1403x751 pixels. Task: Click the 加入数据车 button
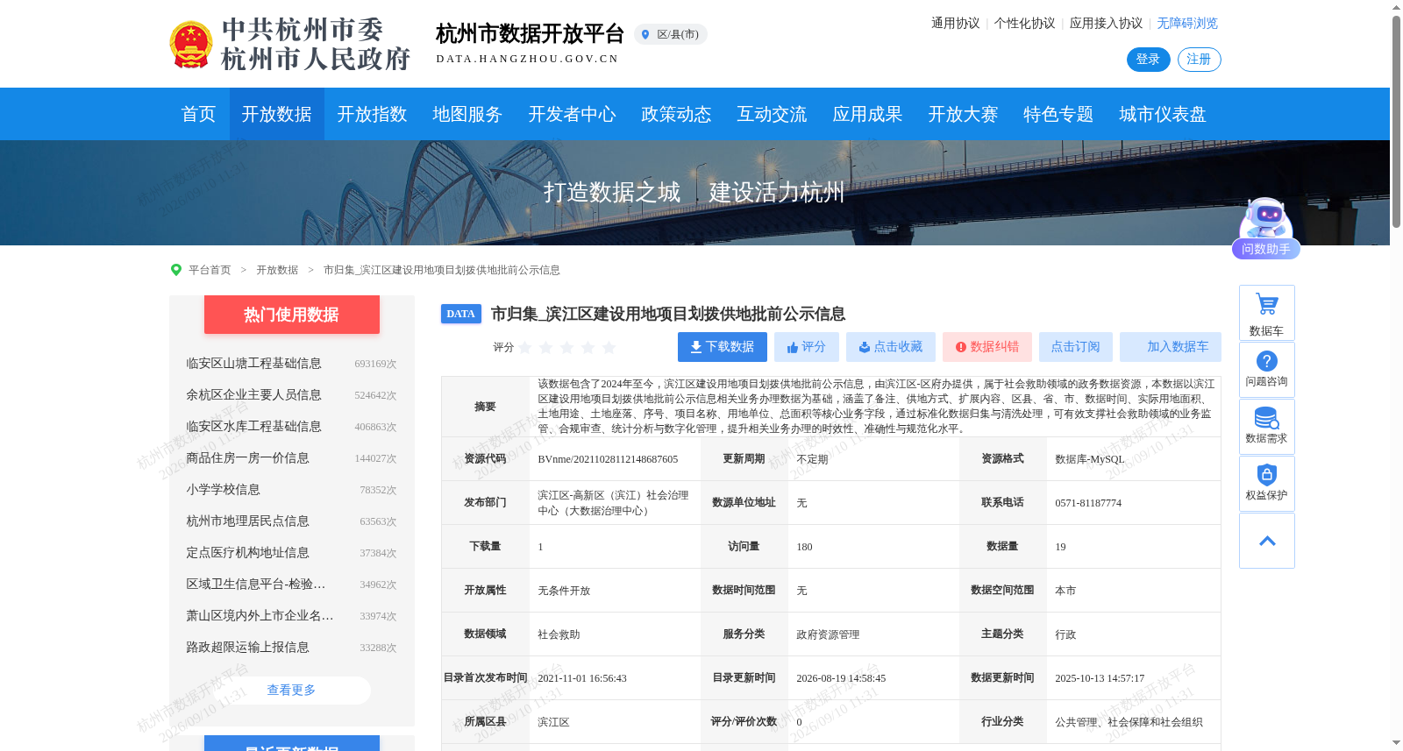click(1170, 347)
